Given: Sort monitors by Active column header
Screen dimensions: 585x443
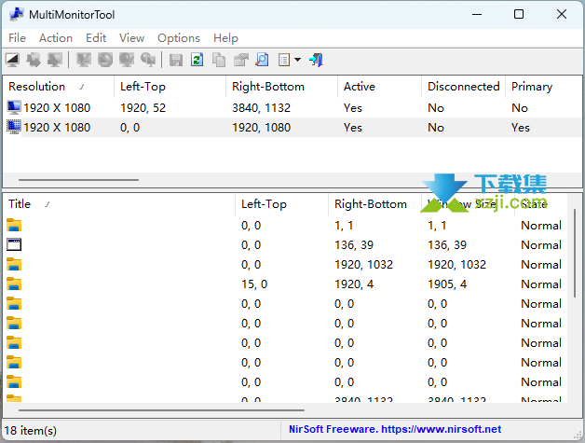Looking at the screenshot, I should [379, 87].
